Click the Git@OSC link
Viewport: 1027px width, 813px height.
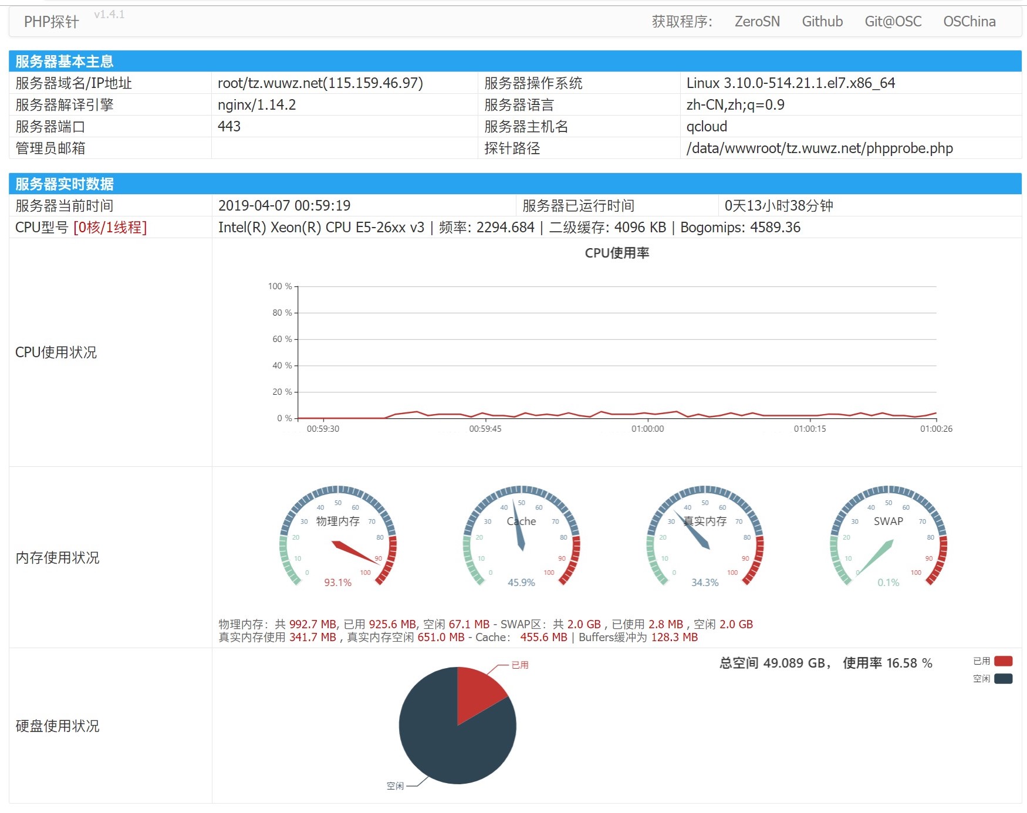click(893, 22)
